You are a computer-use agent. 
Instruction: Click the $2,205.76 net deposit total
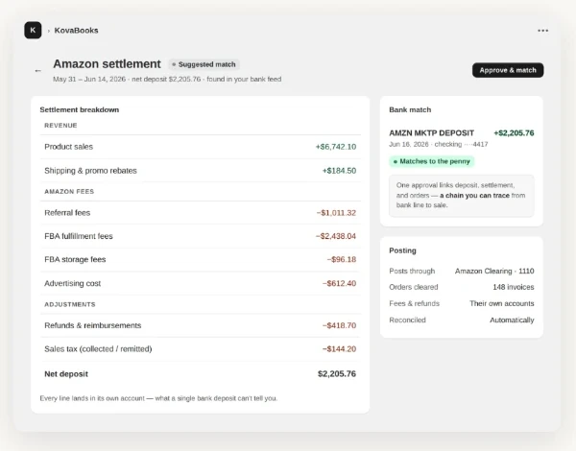pyautogui.click(x=337, y=374)
